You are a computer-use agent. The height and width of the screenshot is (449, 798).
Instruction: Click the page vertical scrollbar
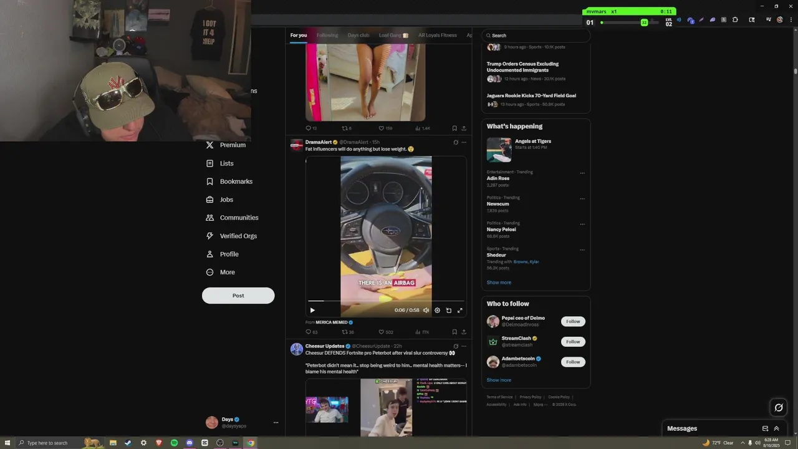tap(795, 72)
